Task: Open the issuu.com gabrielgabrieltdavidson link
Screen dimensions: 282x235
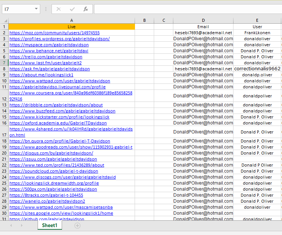Action: [x=53, y=159]
